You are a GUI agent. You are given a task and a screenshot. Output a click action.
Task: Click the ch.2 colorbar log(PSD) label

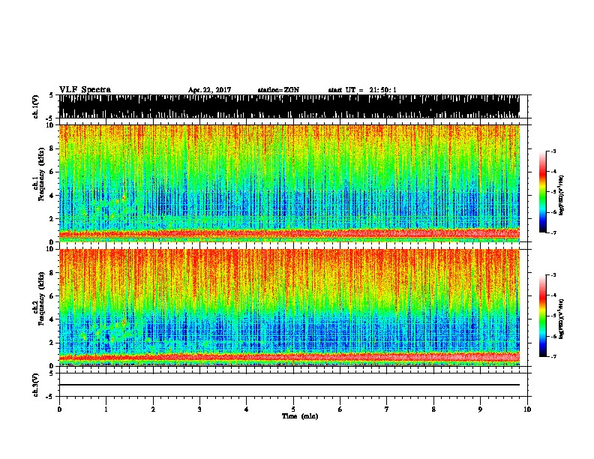coord(561,319)
